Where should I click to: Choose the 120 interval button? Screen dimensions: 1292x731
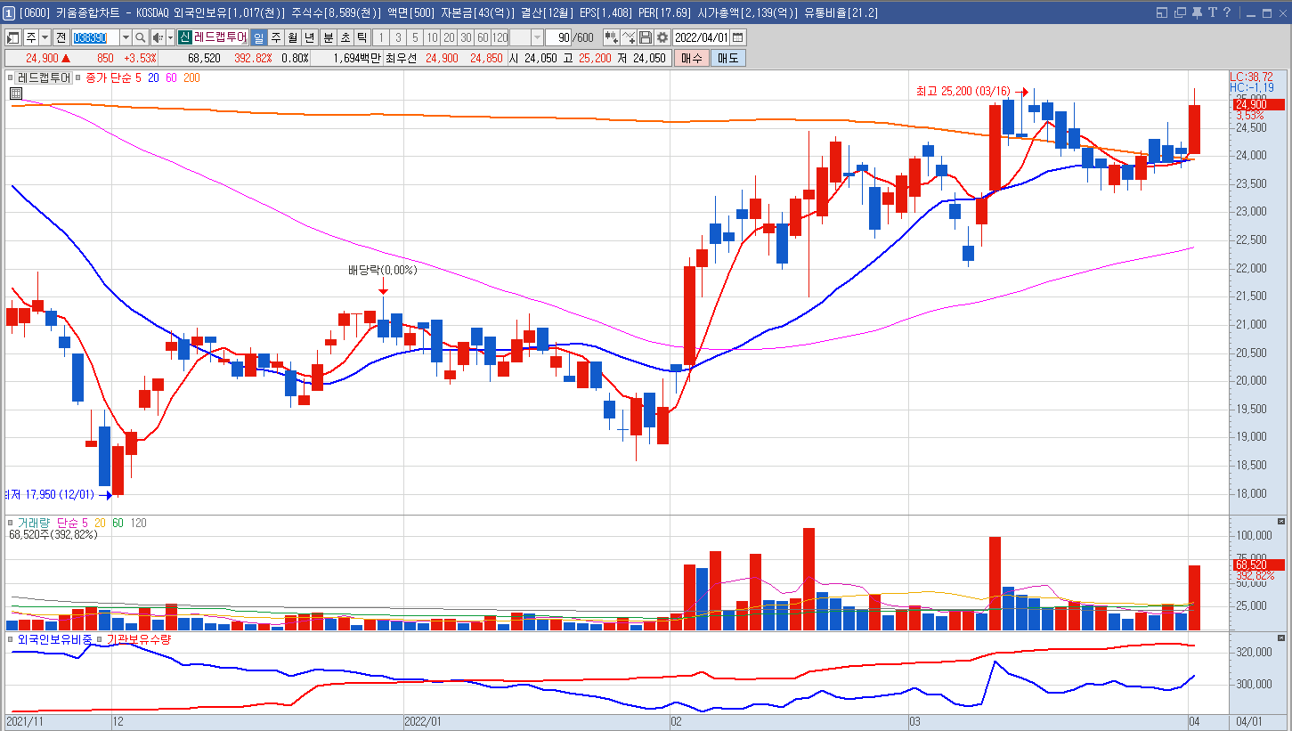click(x=500, y=37)
